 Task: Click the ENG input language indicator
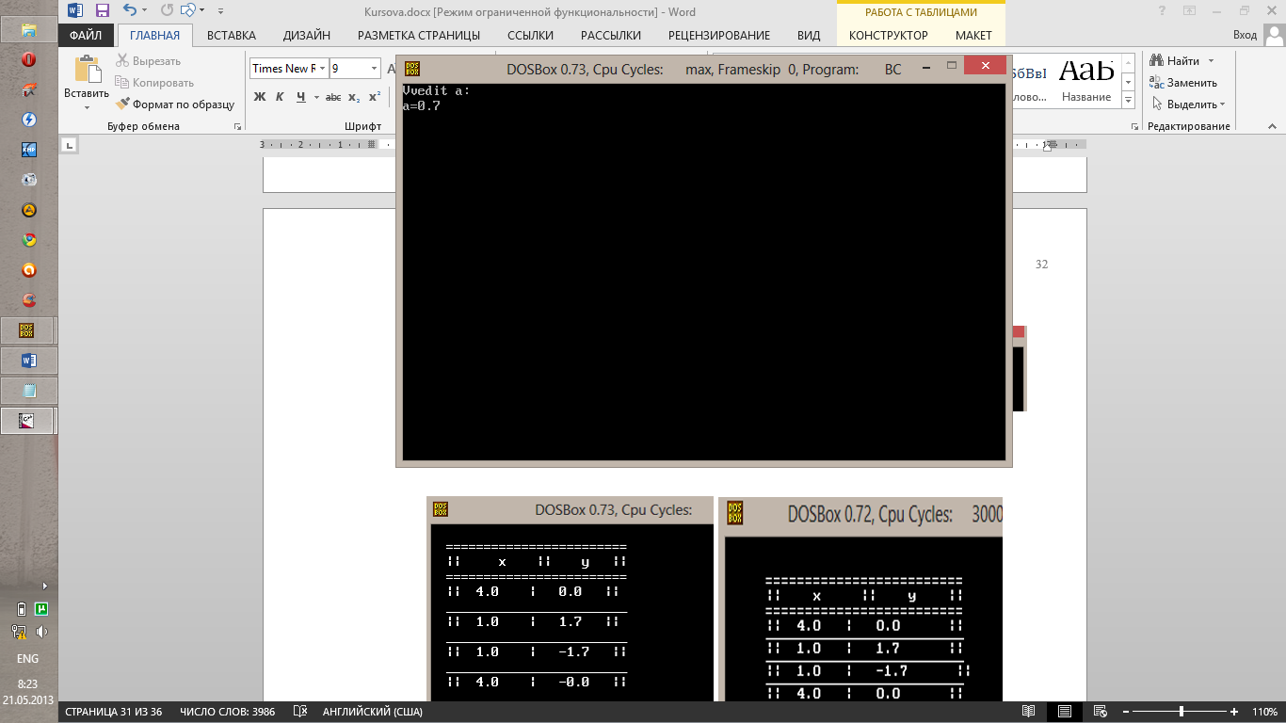(x=28, y=658)
